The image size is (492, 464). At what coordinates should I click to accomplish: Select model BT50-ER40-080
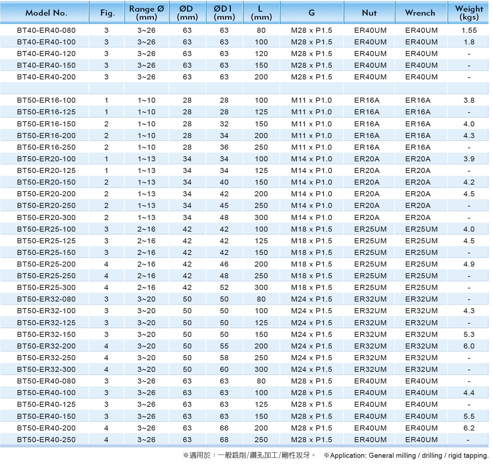(46, 381)
